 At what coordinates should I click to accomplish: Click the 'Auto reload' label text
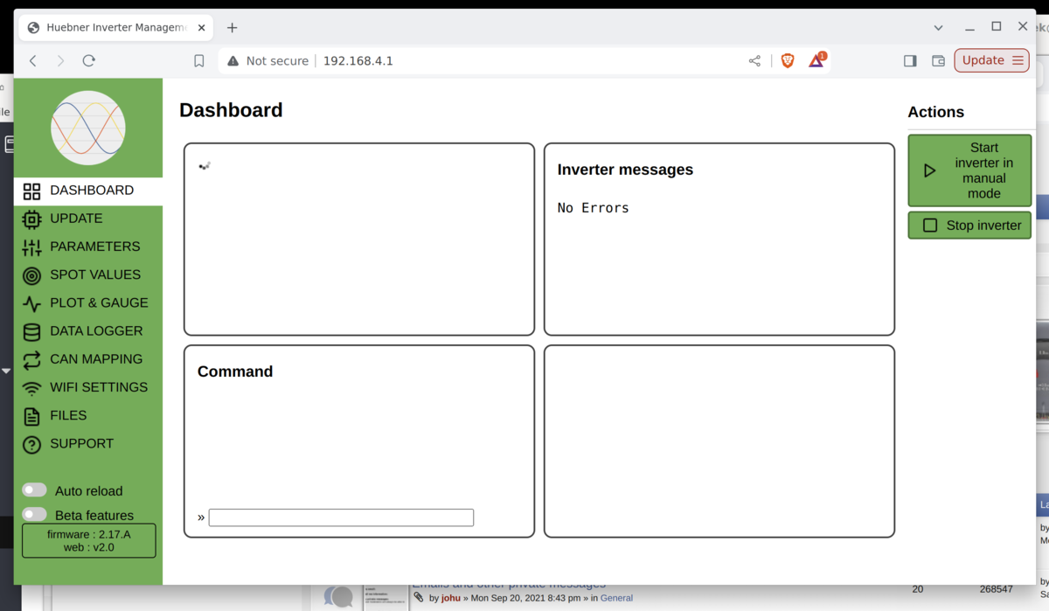(x=88, y=491)
